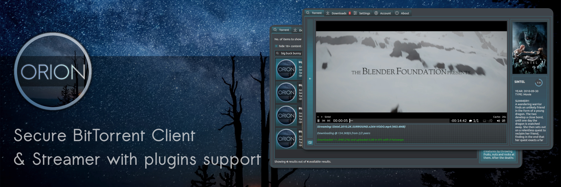Image resolution: width=561 pixels, height=187 pixels.
Task: Click the Downloading speed status line
Action: pos(344,133)
